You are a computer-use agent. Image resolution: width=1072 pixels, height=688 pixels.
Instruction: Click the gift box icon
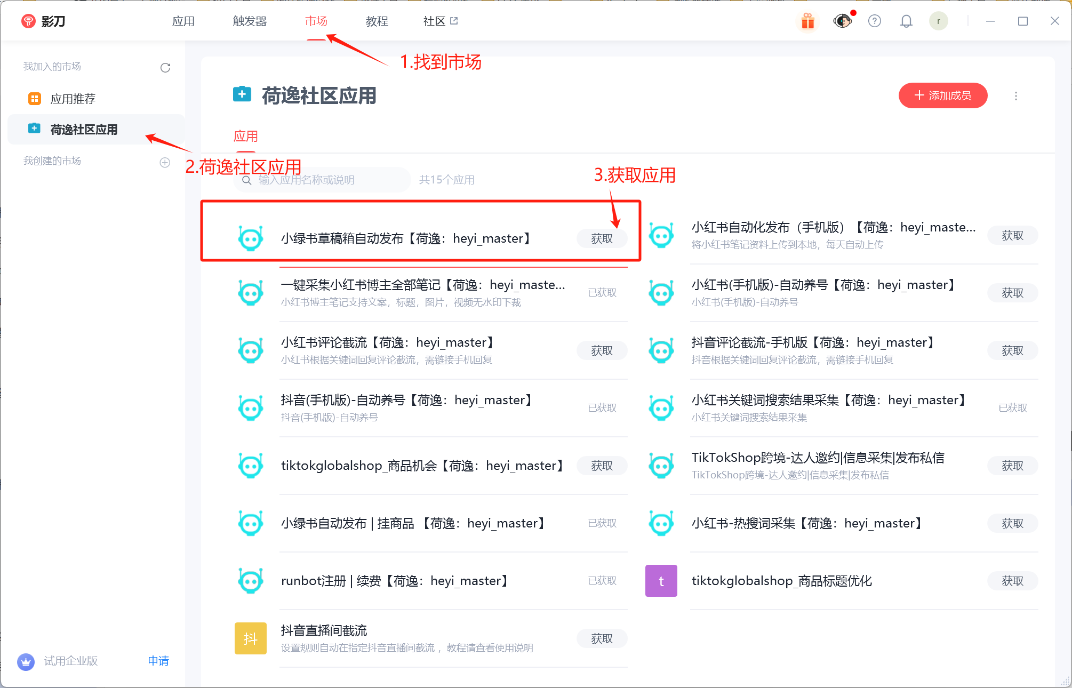808,21
